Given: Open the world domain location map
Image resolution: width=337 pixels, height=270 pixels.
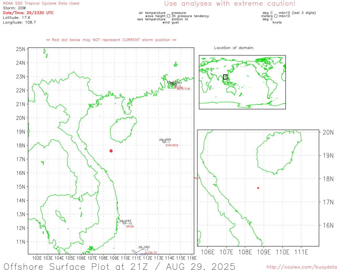Looking at the screenshot, I should click(x=242, y=82).
